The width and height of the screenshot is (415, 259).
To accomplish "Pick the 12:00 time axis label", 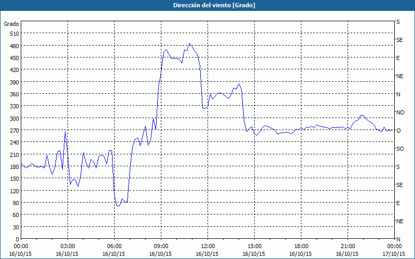I will tap(208, 247).
